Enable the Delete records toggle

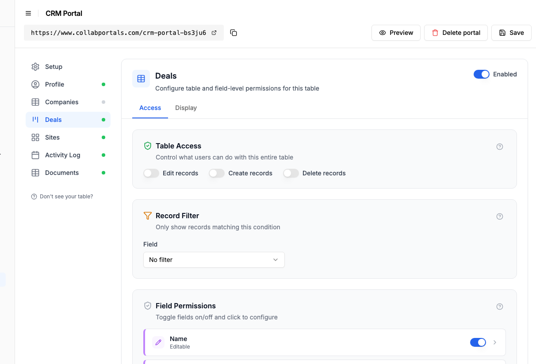(x=291, y=173)
